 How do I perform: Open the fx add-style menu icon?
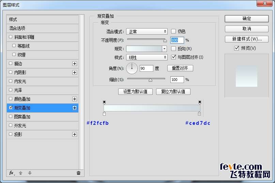(x=12, y=173)
